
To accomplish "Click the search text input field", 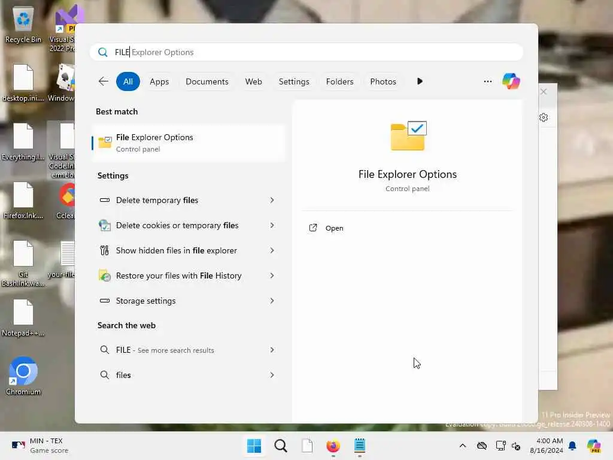I will tap(306, 53).
